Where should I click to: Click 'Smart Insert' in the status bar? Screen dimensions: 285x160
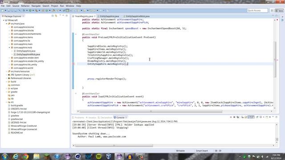coord(202,151)
